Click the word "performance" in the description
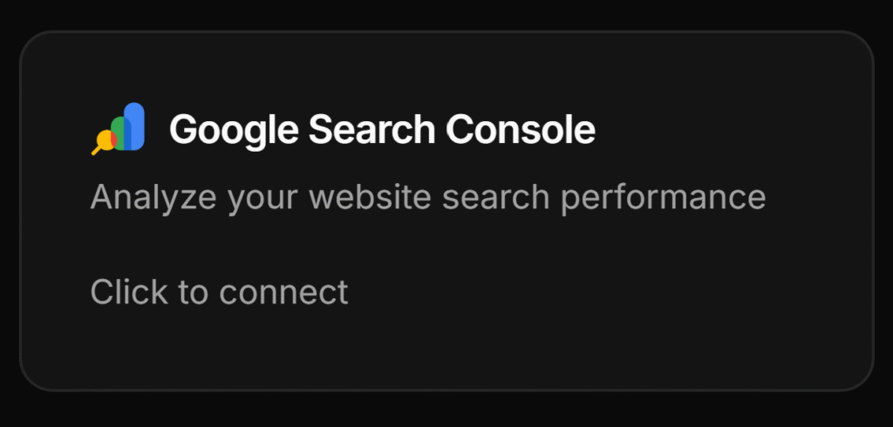The height and width of the screenshot is (427, 893). [663, 198]
